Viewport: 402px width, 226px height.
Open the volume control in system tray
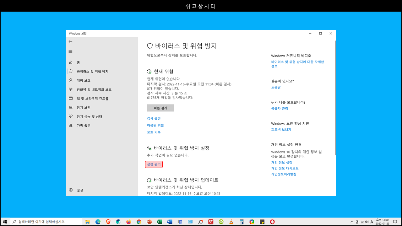click(x=367, y=222)
